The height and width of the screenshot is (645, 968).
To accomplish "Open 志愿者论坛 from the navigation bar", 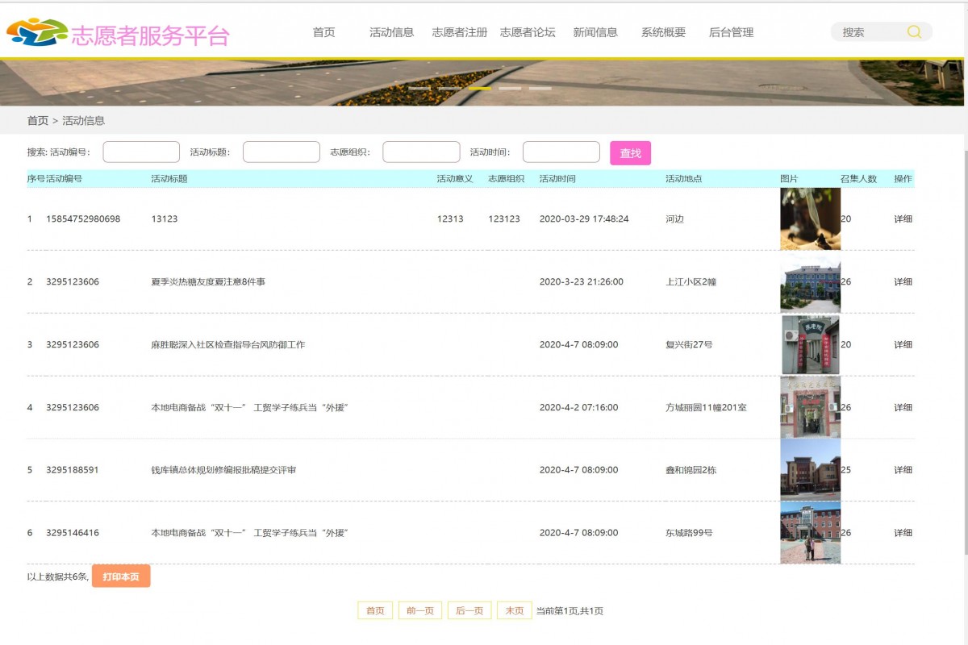I will (529, 32).
